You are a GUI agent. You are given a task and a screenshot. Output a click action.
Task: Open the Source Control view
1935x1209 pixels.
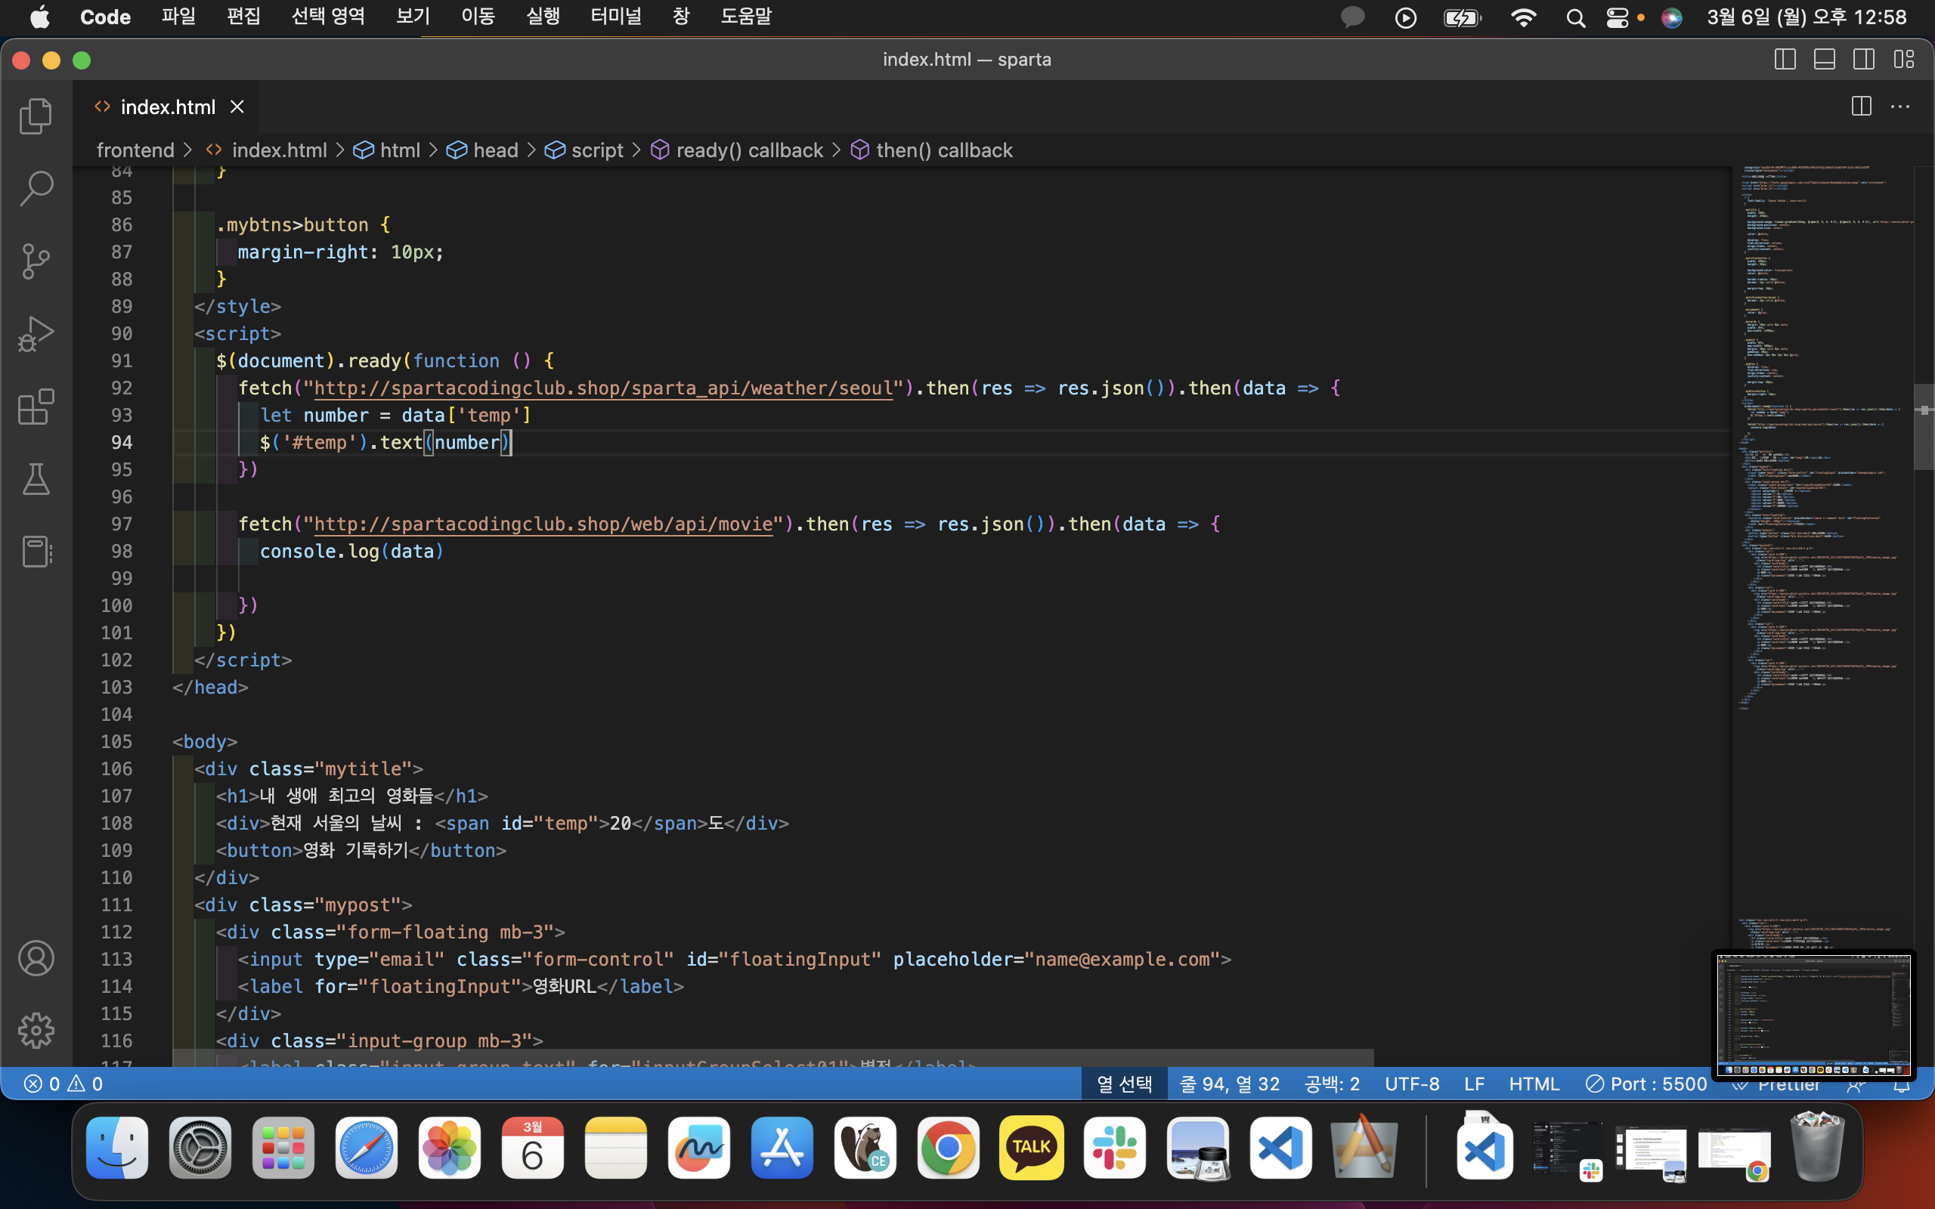click(x=36, y=261)
